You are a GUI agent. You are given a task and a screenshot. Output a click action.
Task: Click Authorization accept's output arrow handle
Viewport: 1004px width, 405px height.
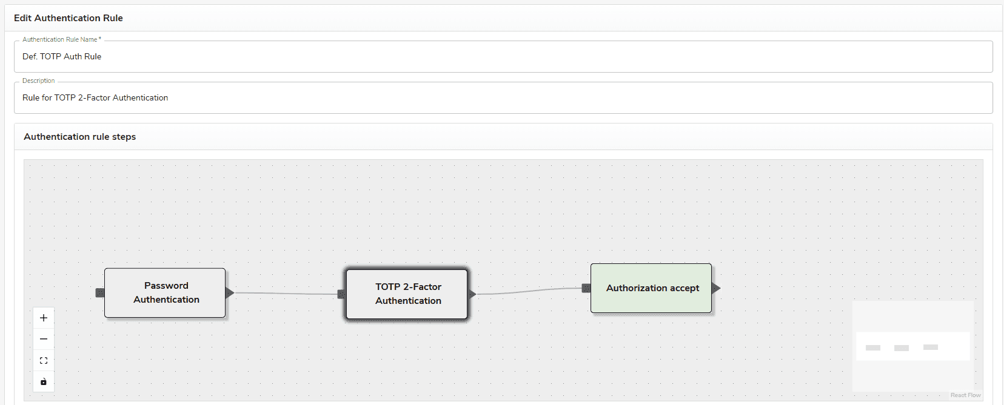tap(716, 288)
